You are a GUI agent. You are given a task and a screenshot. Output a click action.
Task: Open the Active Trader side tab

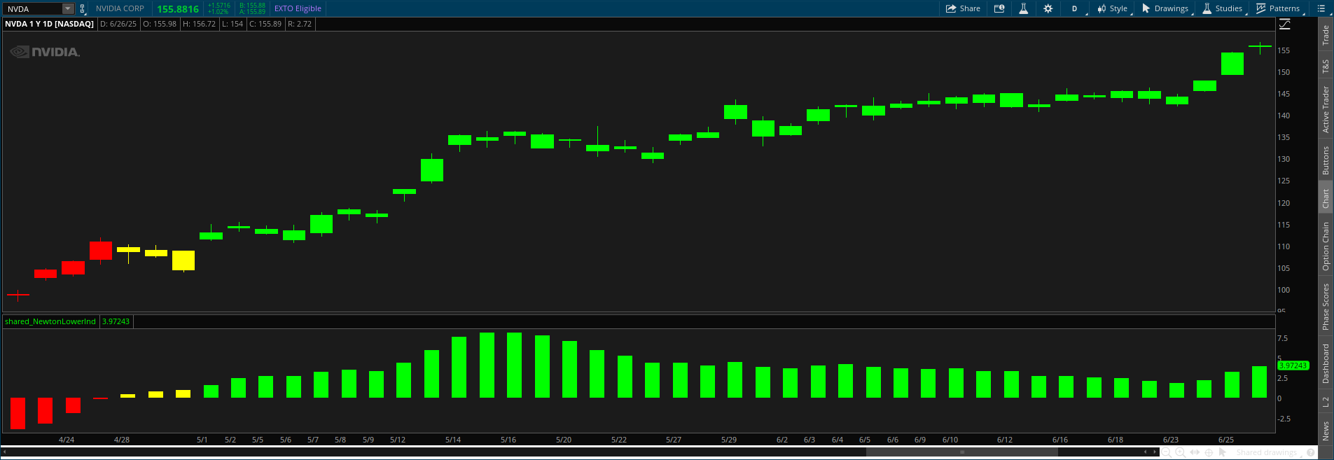[x=1325, y=109]
